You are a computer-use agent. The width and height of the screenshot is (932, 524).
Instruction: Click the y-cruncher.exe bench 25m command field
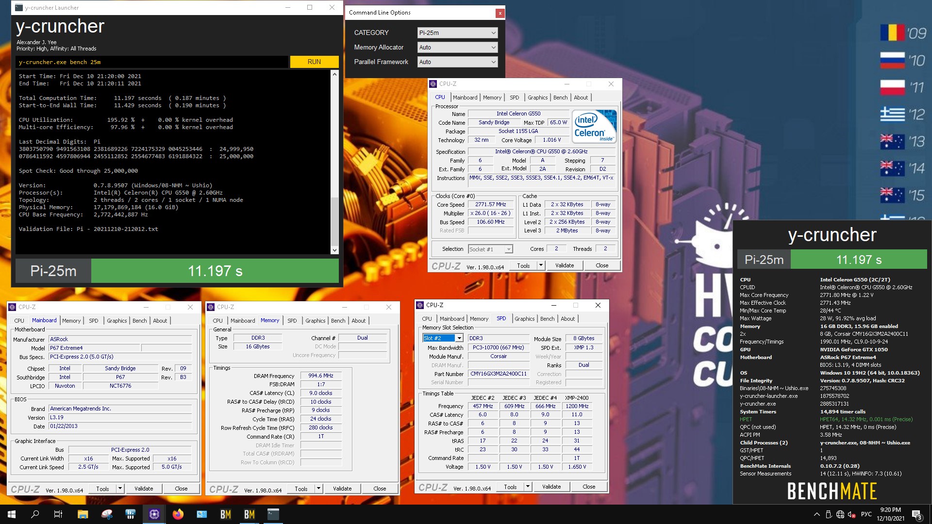tap(152, 62)
